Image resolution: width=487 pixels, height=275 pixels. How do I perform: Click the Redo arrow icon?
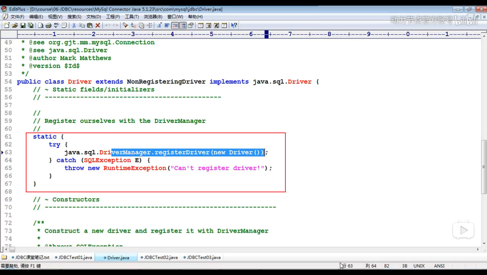116,25
